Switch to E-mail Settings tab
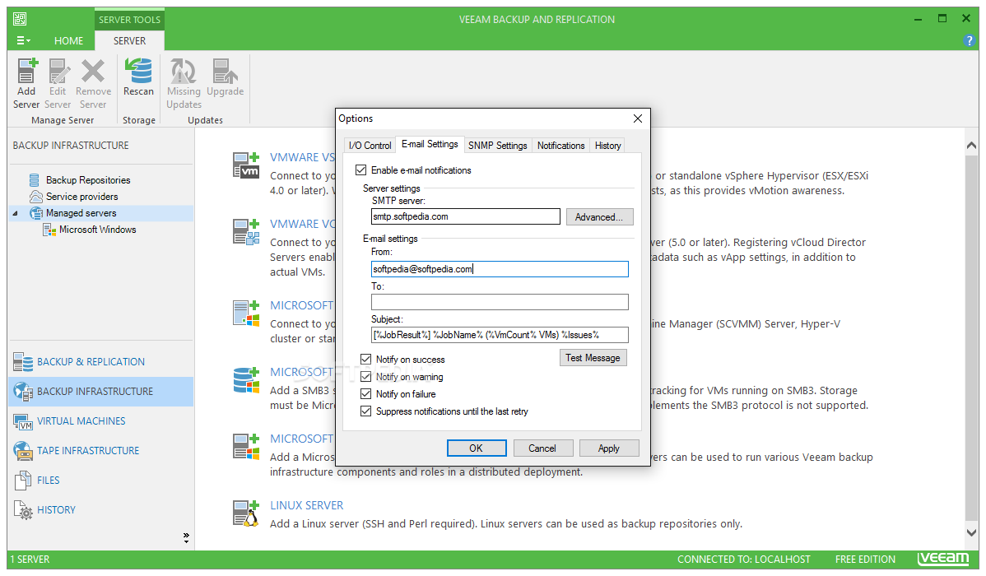Image resolution: width=986 pixels, height=576 pixels. pyautogui.click(x=430, y=144)
